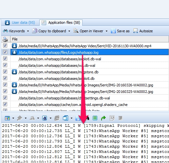The image size is (169, 163).
Task: Open the dropdown arrow beside the pin icon
Action: [x=26, y=118]
